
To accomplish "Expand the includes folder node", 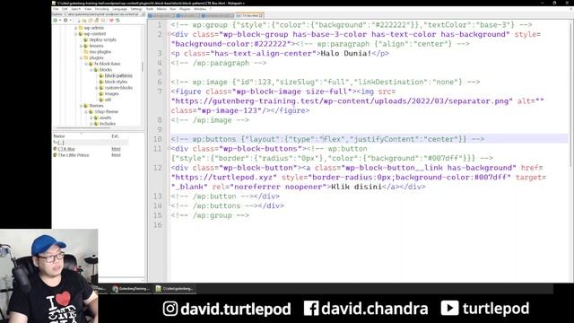I will click(x=91, y=124).
